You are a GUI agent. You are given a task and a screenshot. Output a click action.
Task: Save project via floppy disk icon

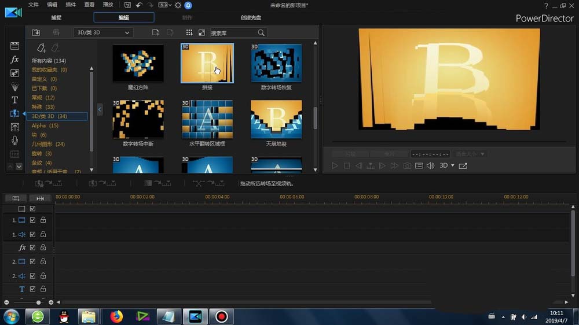click(127, 5)
